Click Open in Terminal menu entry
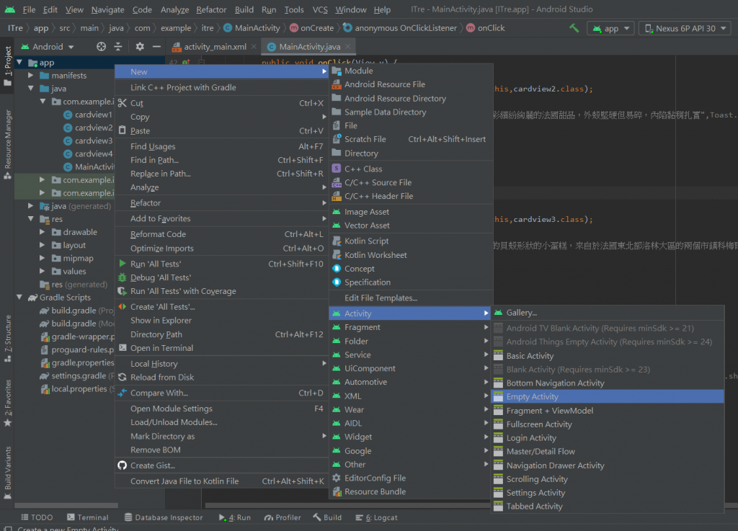Image resolution: width=738 pixels, height=531 pixels. click(222, 348)
